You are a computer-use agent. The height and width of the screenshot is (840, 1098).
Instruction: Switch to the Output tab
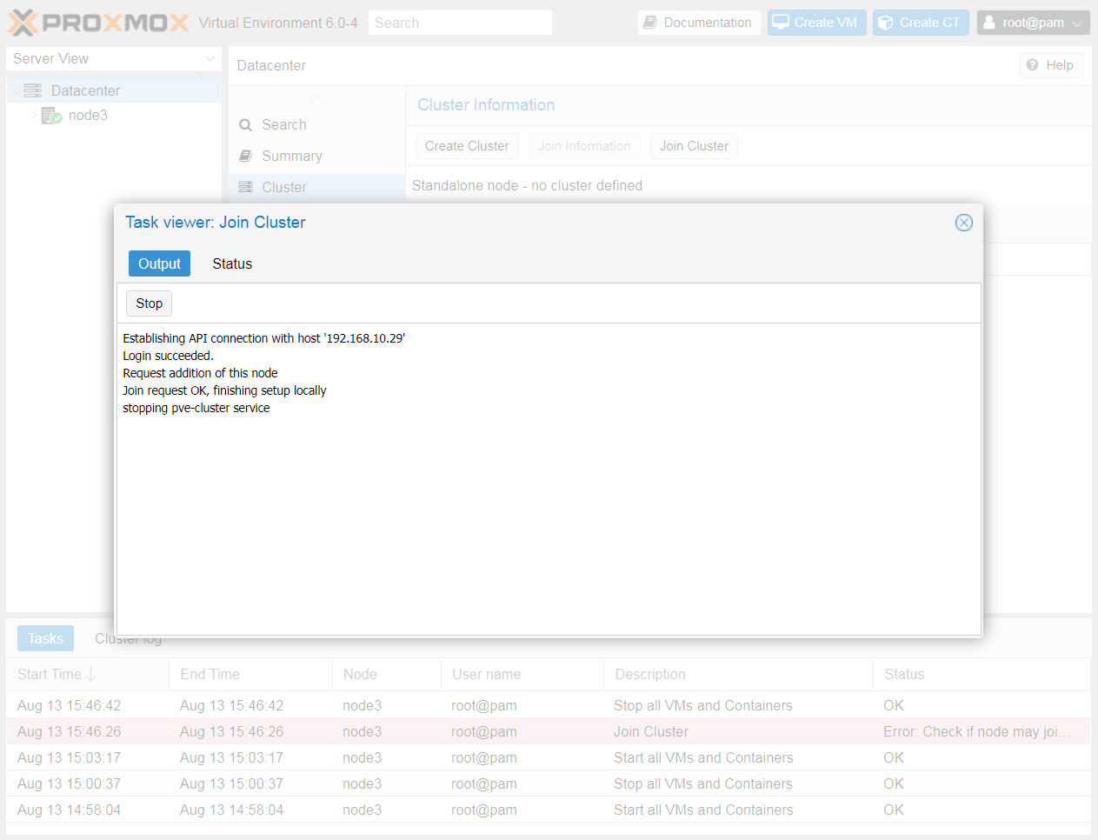tap(159, 263)
